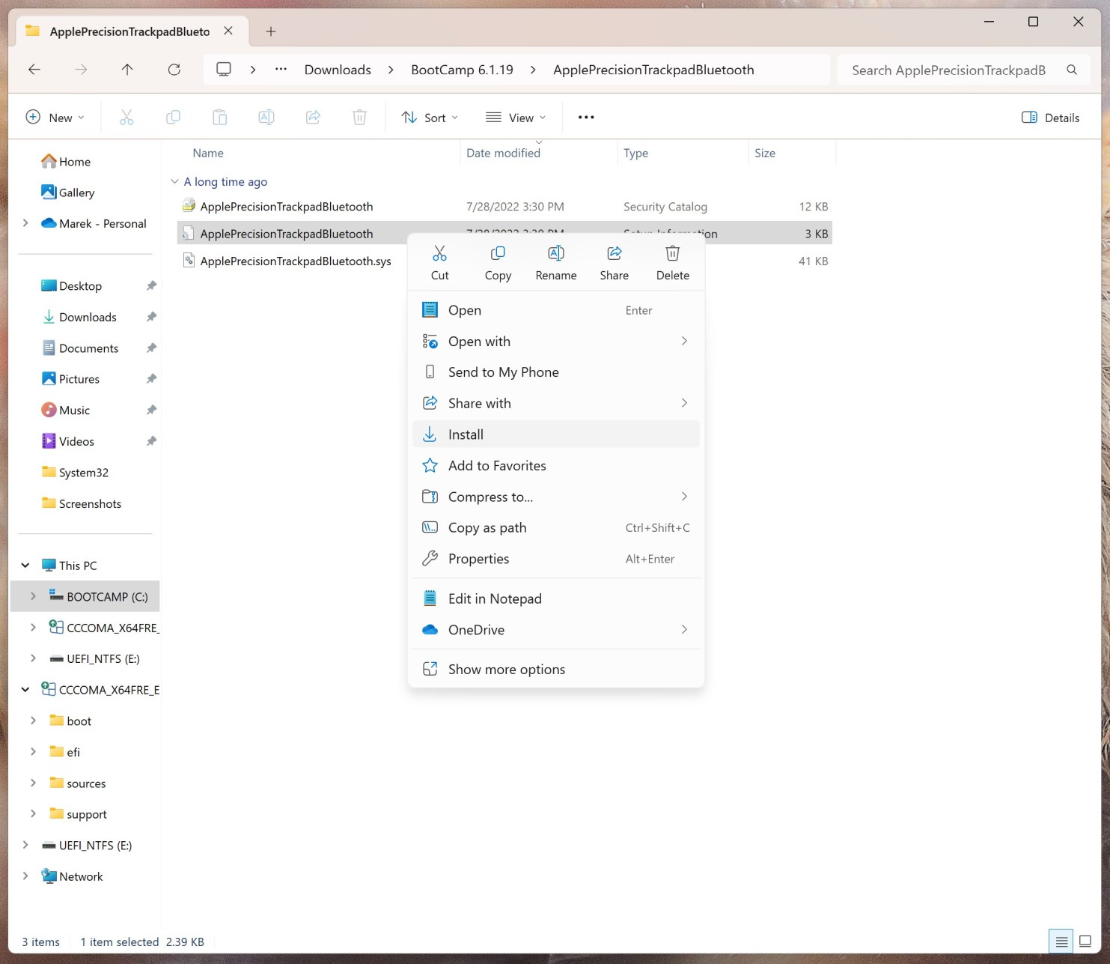1110x964 pixels.
Task: Open Properties from context menu
Action: [556, 559]
